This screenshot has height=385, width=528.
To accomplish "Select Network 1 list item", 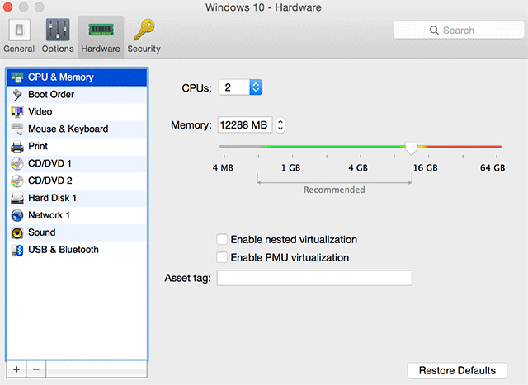I will point(77,215).
